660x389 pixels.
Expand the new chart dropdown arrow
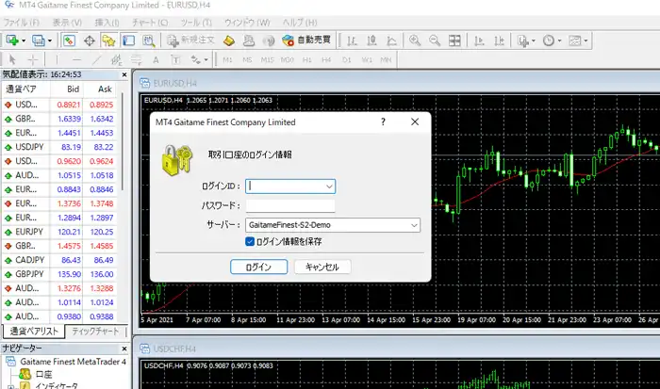pyautogui.click(x=24, y=41)
